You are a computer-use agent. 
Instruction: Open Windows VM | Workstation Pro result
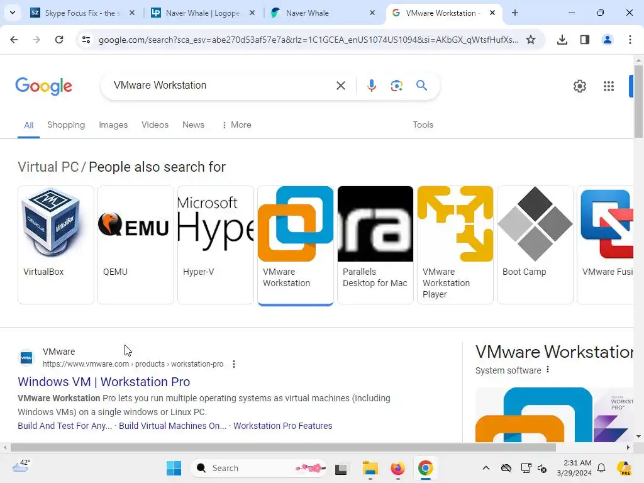(x=104, y=382)
